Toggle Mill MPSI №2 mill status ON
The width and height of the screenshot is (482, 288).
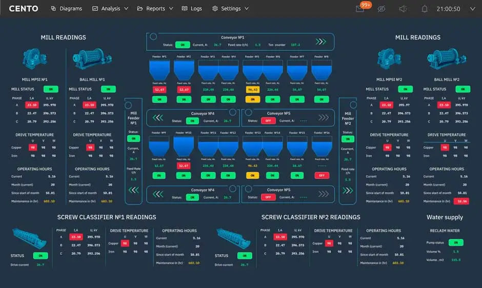tap(405, 89)
